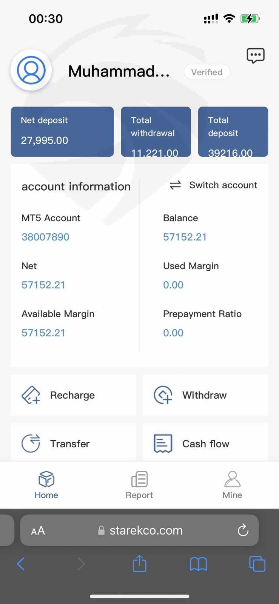The width and height of the screenshot is (279, 604).
Task: Open Safari share sheet
Action: (x=139, y=564)
